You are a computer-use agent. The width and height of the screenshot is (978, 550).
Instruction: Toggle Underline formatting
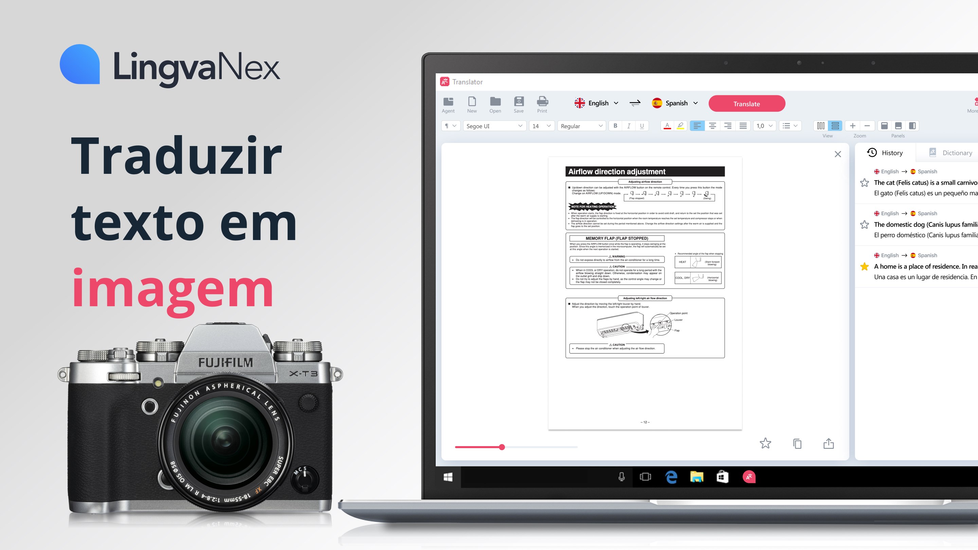pyautogui.click(x=641, y=126)
